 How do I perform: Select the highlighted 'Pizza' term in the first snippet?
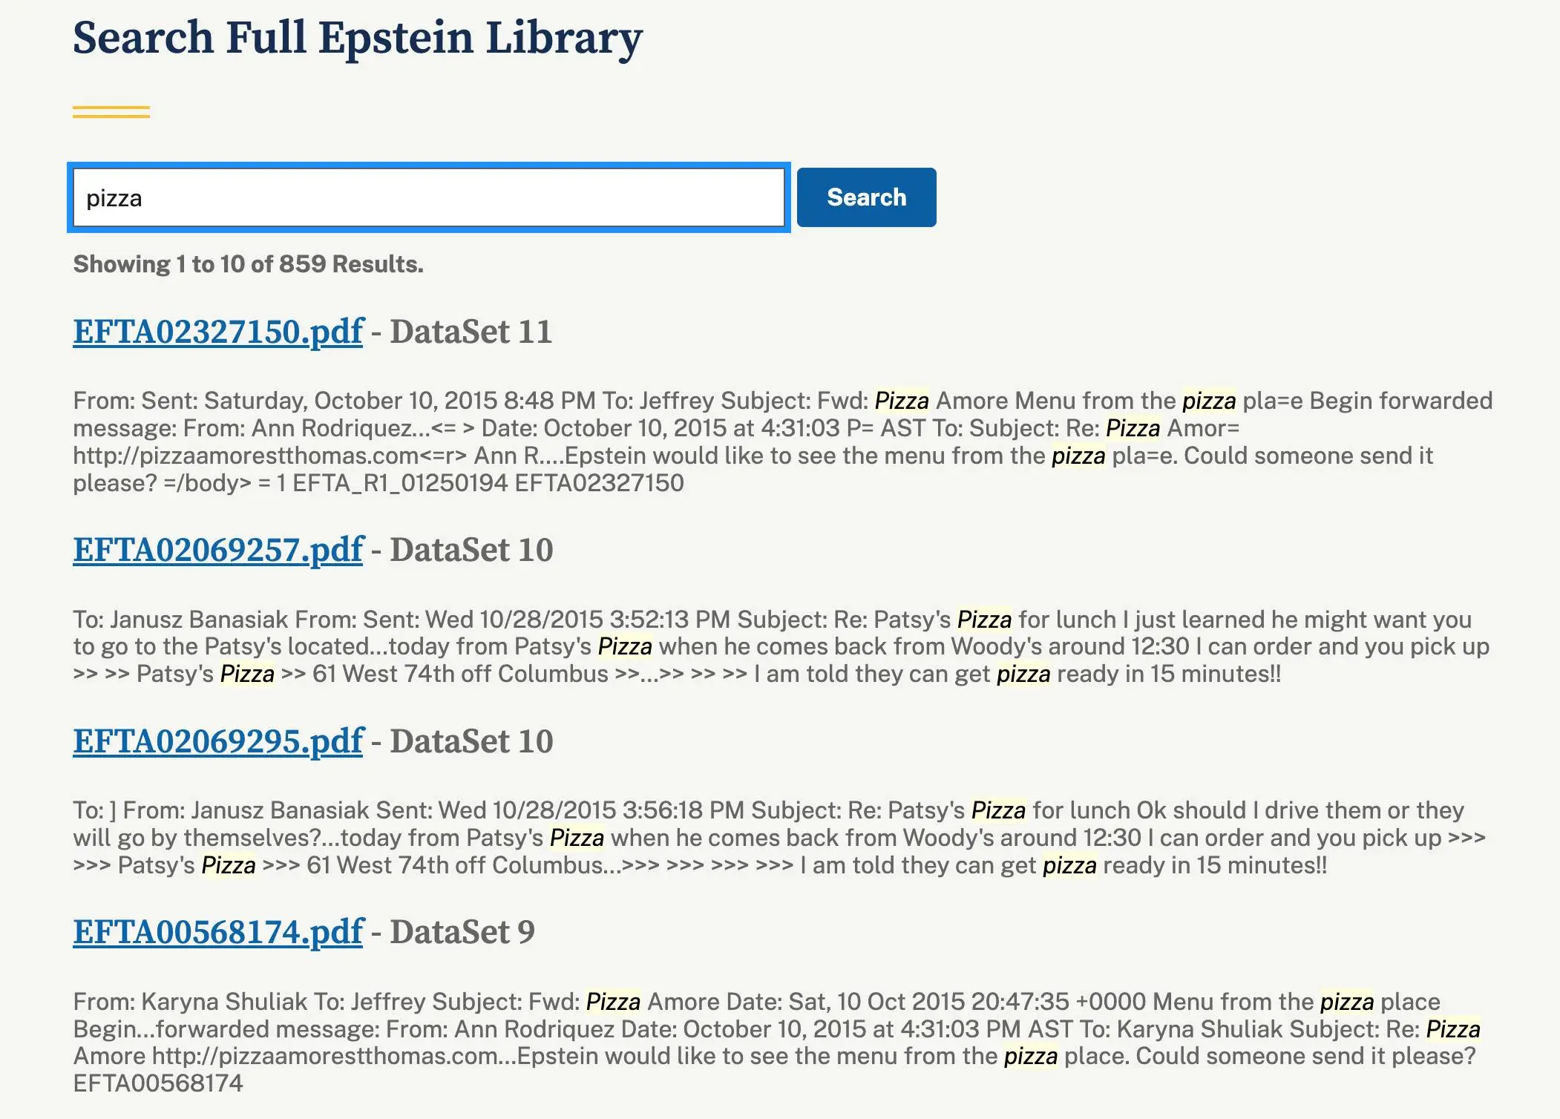(902, 400)
